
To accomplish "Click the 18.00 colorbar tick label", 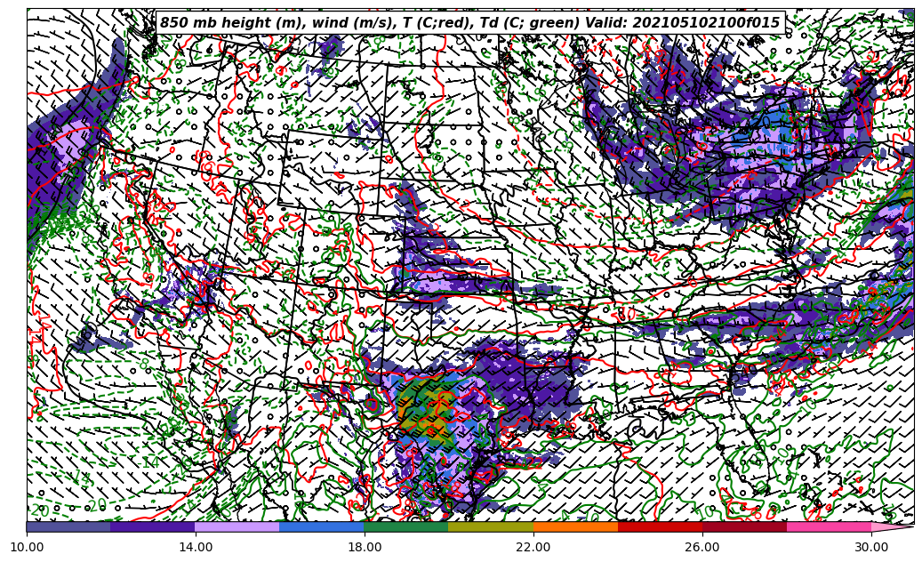I will pyautogui.click(x=365, y=548).
